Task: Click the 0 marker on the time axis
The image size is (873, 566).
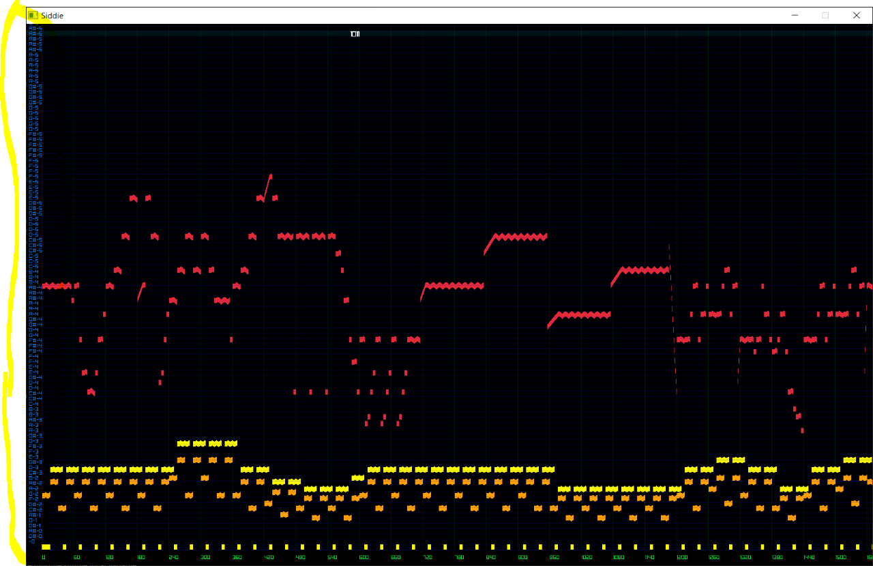Action: pos(44,557)
